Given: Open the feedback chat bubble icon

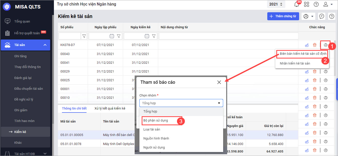Looking at the screenshot, I should pyautogui.click(x=322, y=16).
